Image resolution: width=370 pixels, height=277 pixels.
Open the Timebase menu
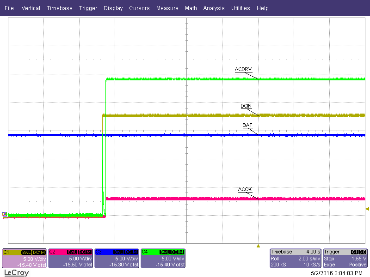60,8
